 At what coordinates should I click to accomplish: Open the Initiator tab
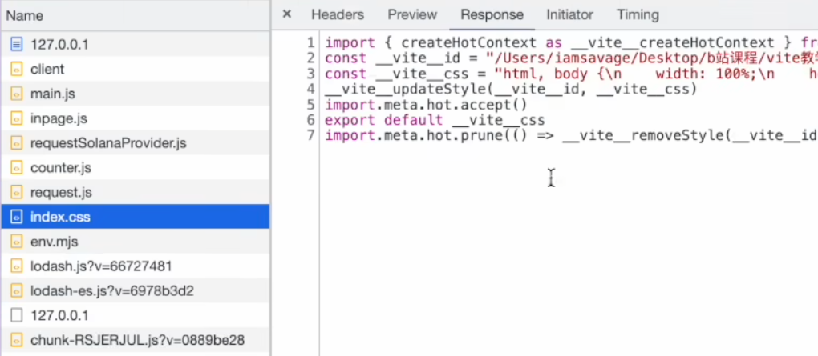(x=569, y=15)
